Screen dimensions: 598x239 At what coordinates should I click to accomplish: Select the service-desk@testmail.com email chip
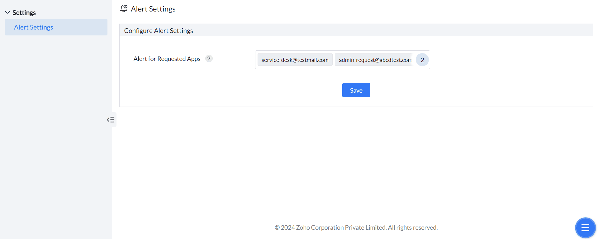click(295, 60)
